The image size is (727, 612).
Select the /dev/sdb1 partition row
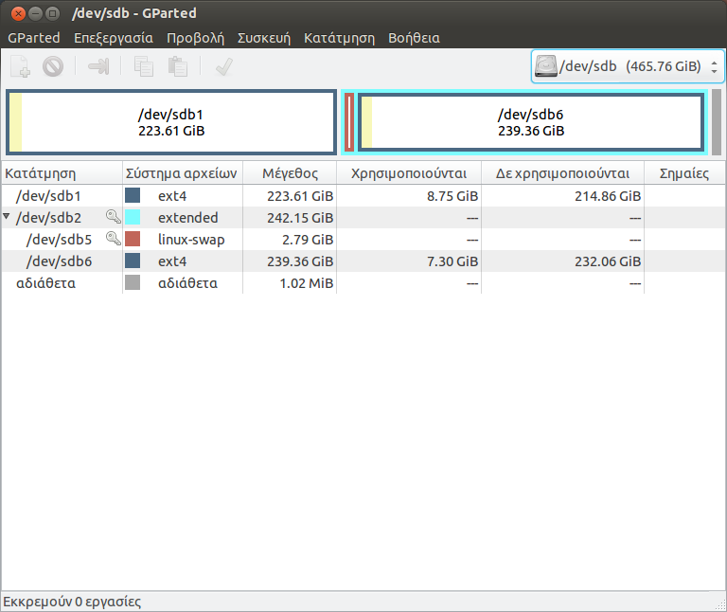click(363, 196)
